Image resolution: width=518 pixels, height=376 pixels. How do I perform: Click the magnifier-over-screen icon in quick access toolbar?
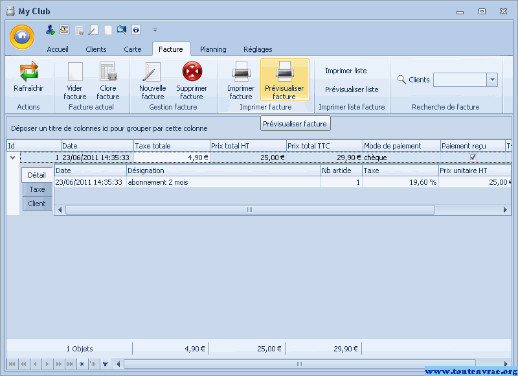coord(122,30)
